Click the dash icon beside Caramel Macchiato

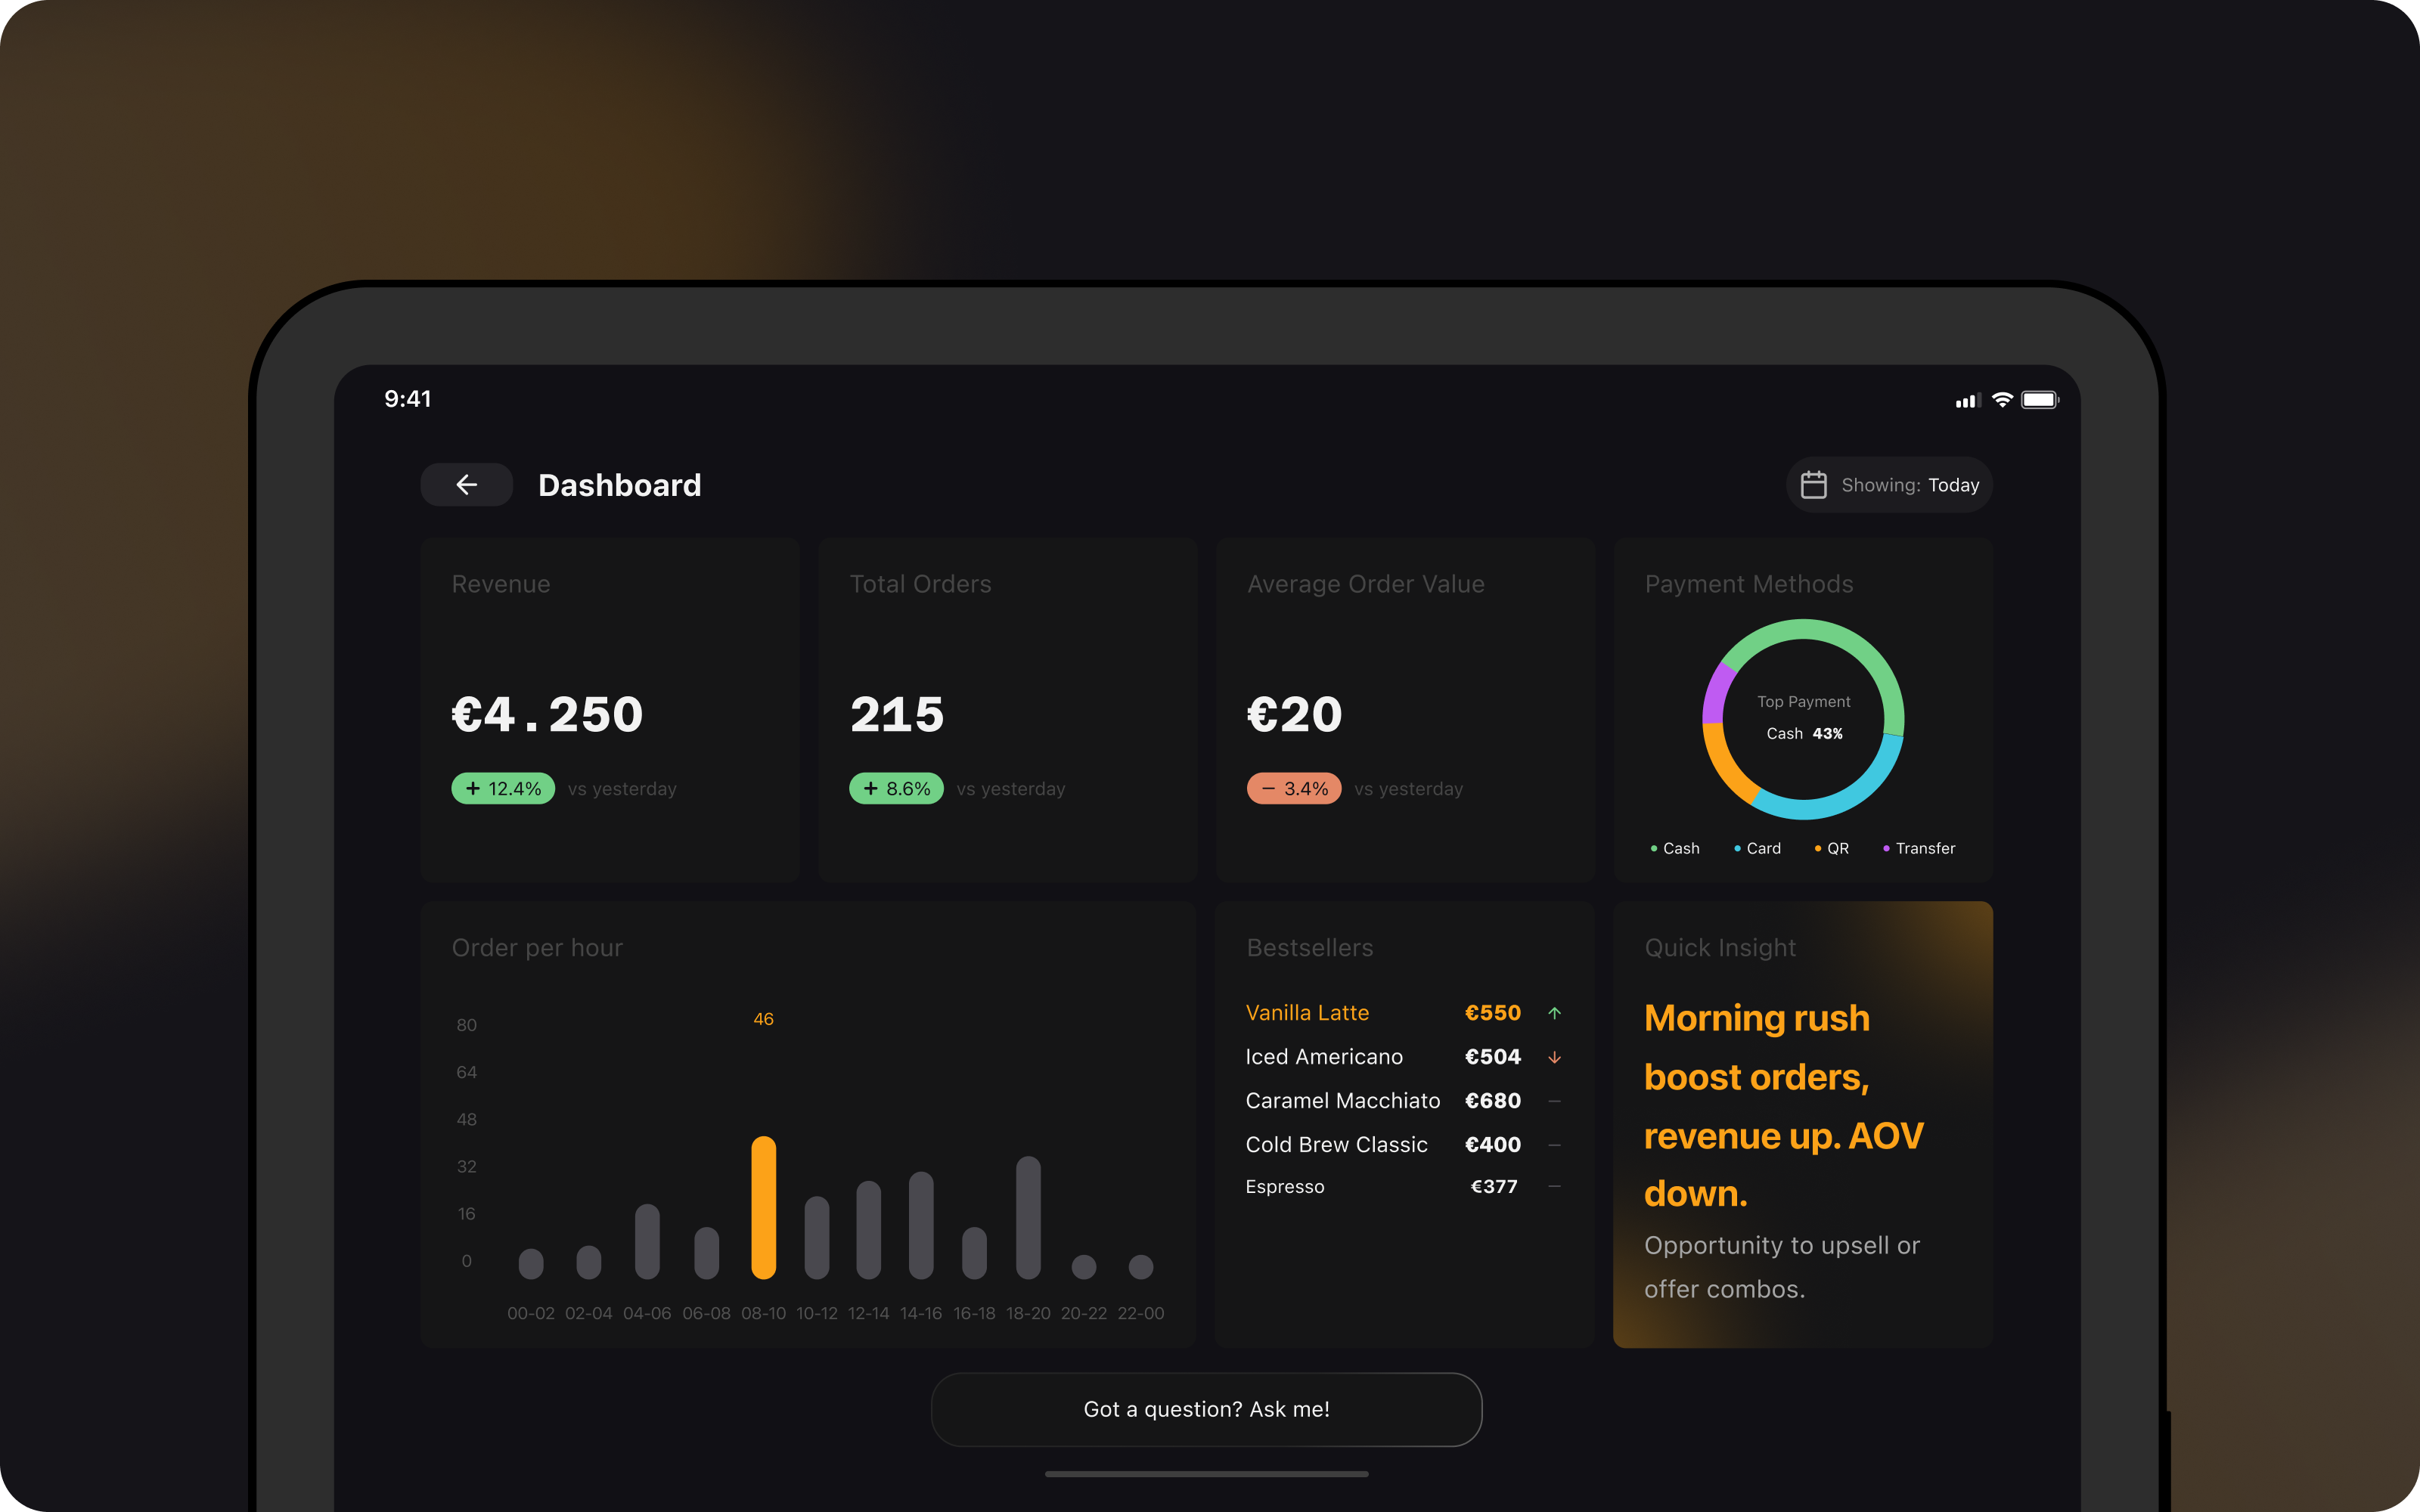point(1554,1101)
